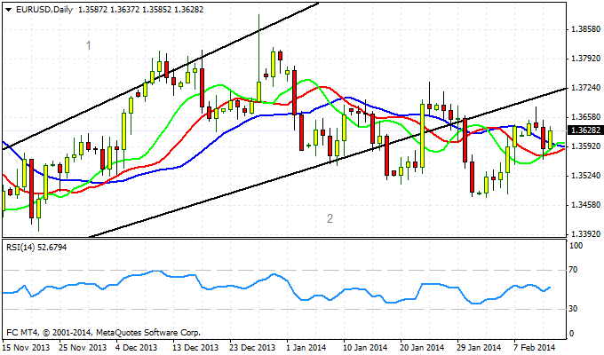This screenshot has height=355, width=604.
Task: Click the dropdown triangle beside EURUSD,Daily
Action: [x=9, y=10]
